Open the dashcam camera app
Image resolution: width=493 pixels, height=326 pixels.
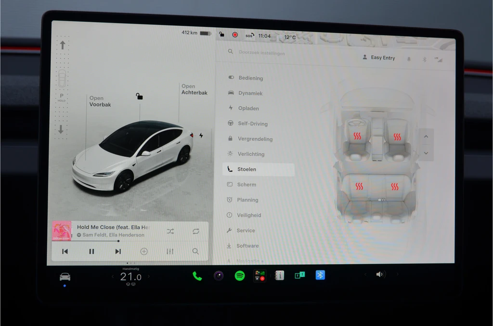point(219,276)
